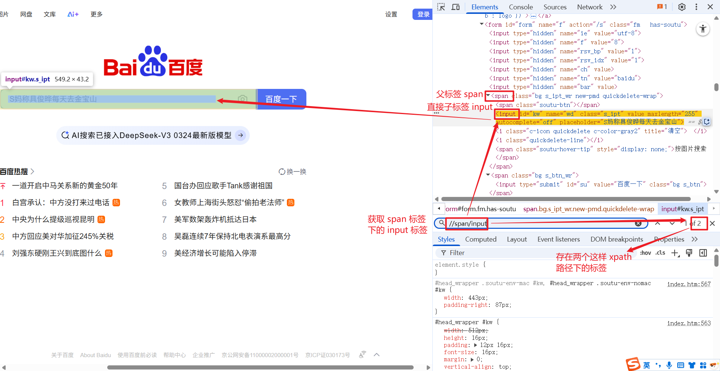The image size is (720, 371).
Task: Click the Baidu search input field
Action: click(x=128, y=99)
